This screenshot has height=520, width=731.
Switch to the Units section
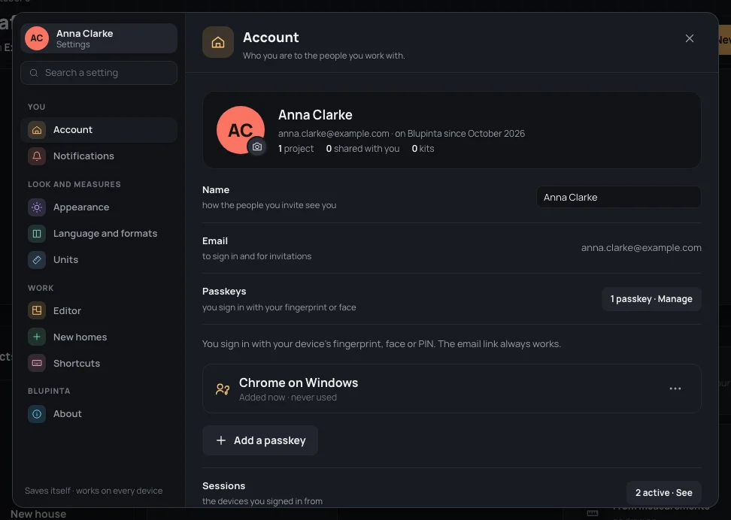(99, 259)
